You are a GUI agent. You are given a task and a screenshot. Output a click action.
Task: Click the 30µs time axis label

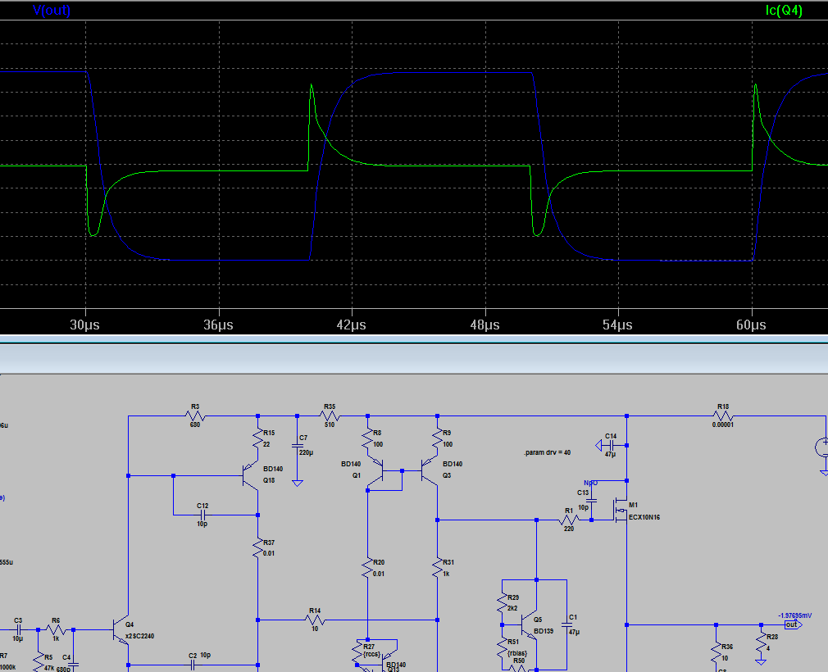pos(85,325)
